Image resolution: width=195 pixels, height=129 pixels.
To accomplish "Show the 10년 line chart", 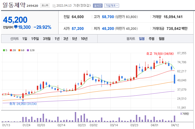I will tap(84, 39).
